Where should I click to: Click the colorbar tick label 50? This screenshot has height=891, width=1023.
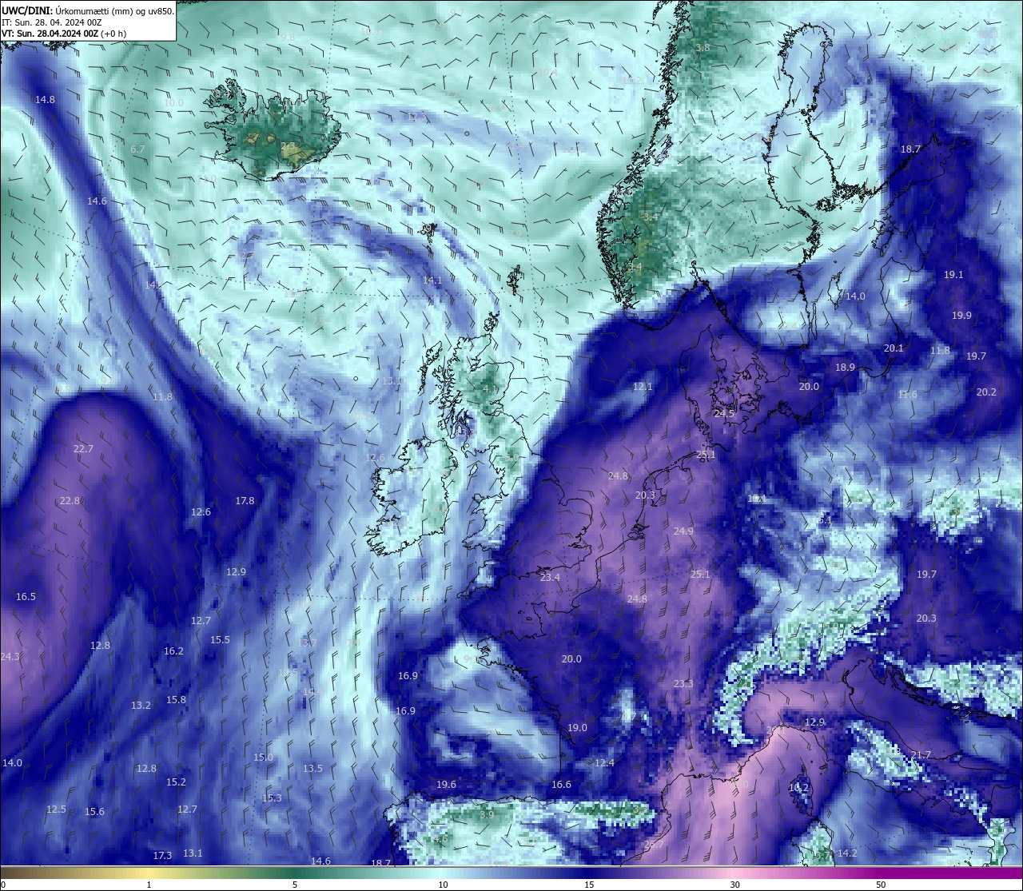click(x=881, y=885)
